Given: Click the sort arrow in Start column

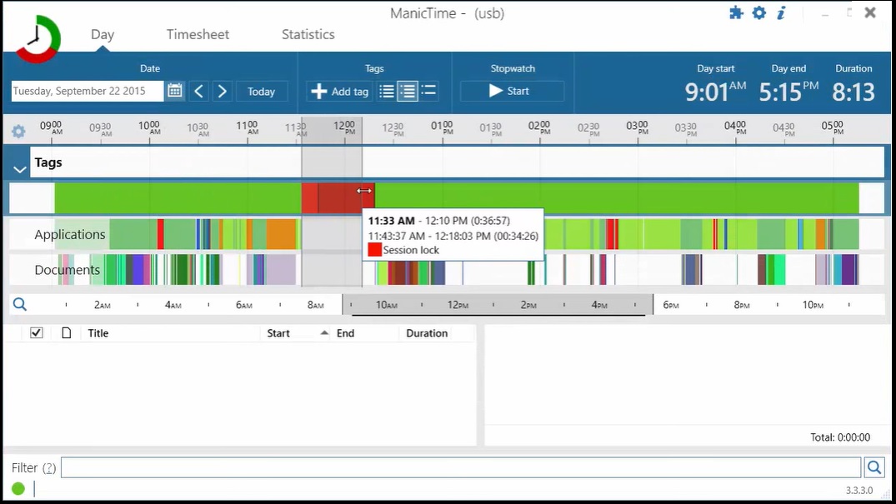Looking at the screenshot, I should tap(324, 332).
